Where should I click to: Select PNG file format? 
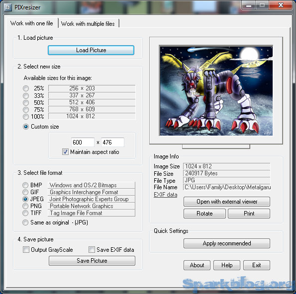(x=25, y=206)
